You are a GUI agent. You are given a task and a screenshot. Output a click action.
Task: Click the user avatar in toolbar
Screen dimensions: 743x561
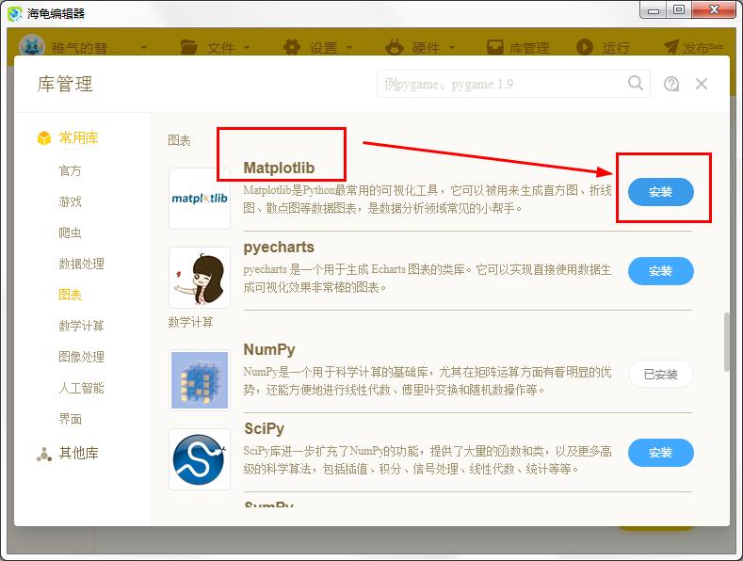32,47
